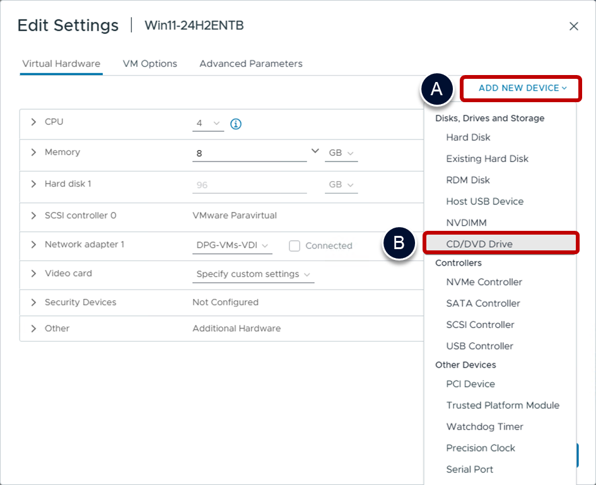Expand the CPU settings row
The height and width of the screenshot is (485, 596).
34,122
